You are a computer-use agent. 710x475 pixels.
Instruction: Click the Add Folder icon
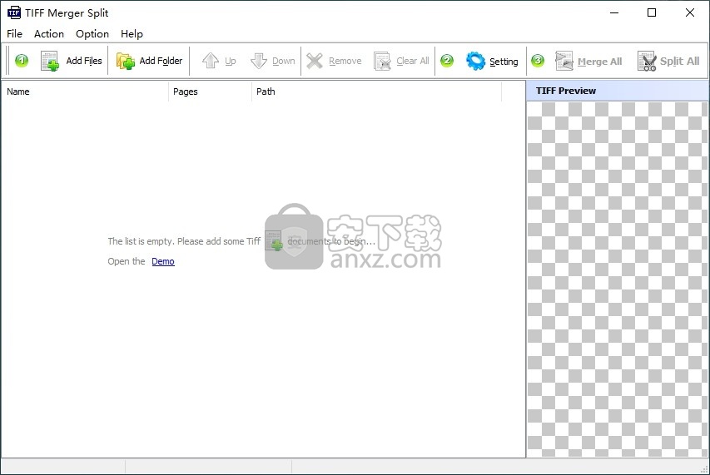point(125,61)
